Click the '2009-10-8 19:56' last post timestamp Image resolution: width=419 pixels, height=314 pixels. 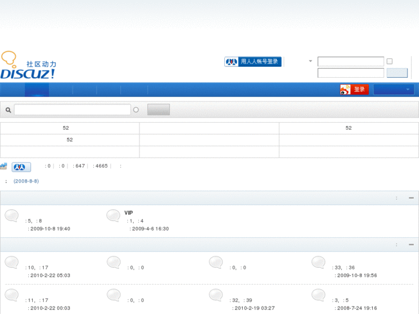pyautogui.click(x=357, y=275)
